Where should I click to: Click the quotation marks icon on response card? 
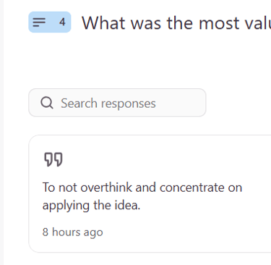pos(53,159)
